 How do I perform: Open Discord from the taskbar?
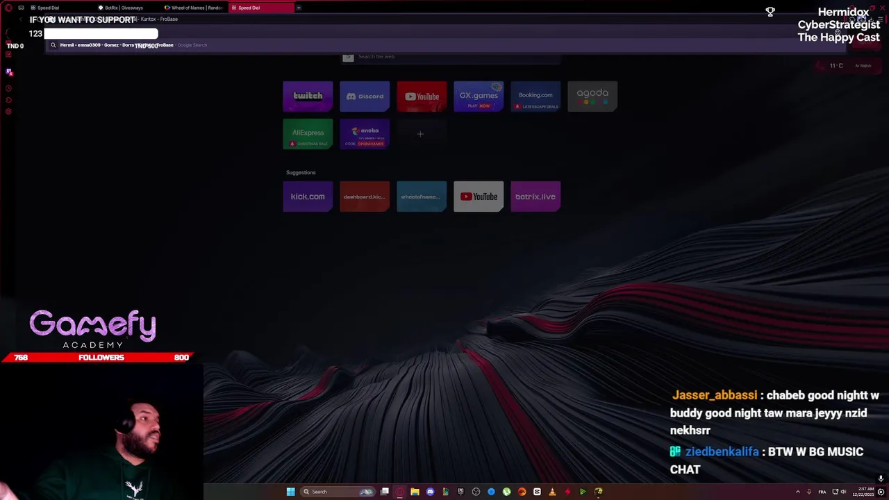click(430, 492)
